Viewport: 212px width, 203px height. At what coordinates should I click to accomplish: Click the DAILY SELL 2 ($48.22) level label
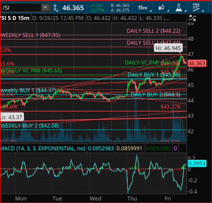pyautogui.click(x=154, y=31)
